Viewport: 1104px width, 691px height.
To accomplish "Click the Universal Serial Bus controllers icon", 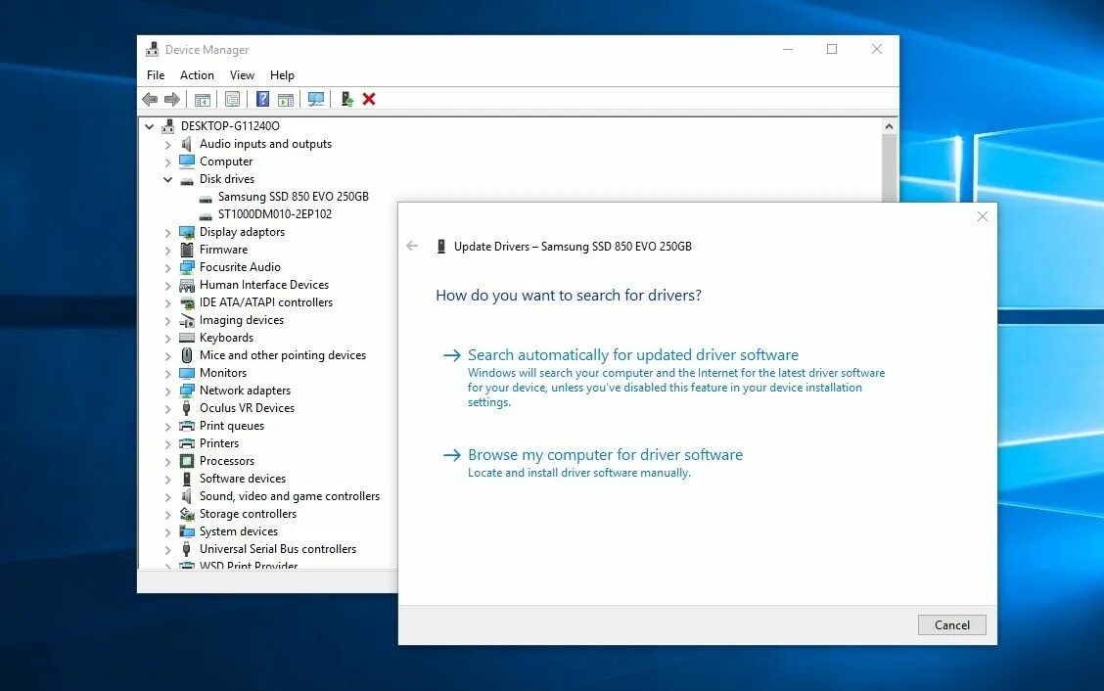I will point(187,549).
